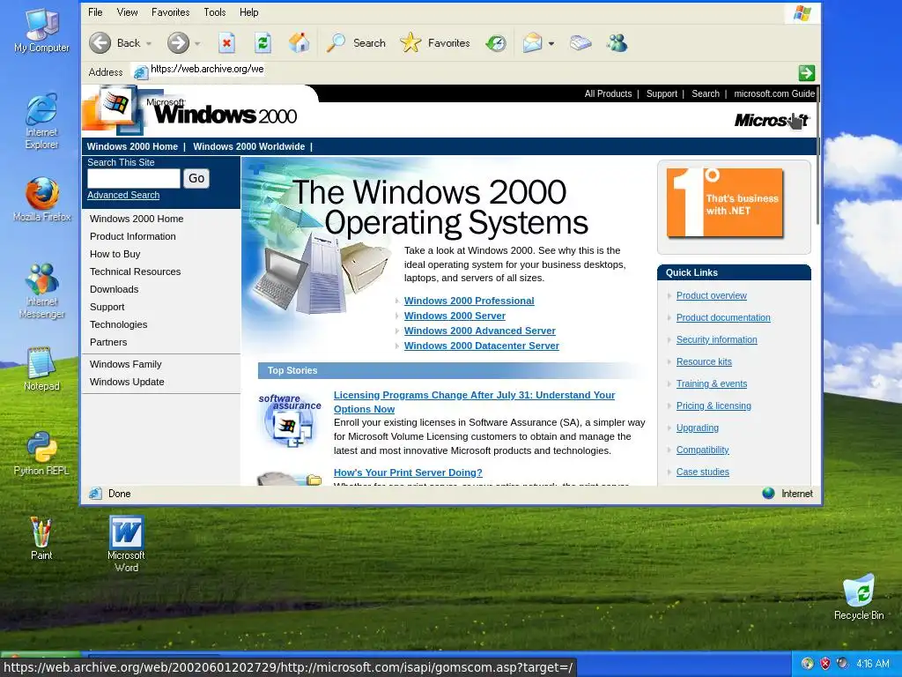Open Windows 2000 Datacenter Server link
The width and height of the screenshot is (902, 677).
coord(482,346)
